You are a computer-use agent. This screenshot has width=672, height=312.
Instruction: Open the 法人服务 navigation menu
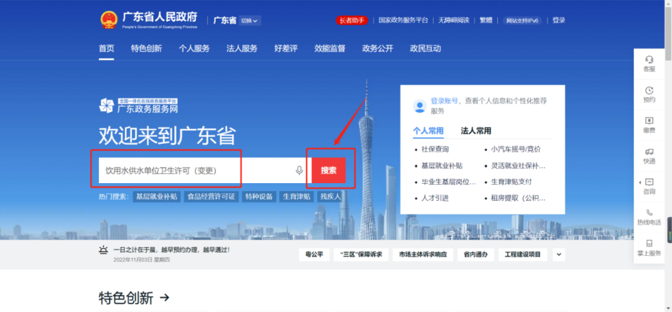[x=241, y=49]
